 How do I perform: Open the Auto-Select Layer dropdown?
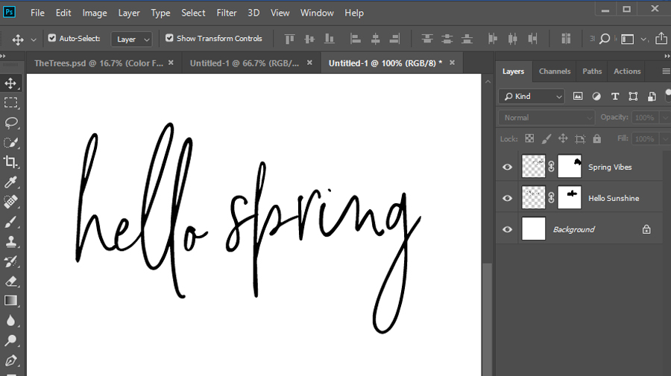tap(131, 39)
